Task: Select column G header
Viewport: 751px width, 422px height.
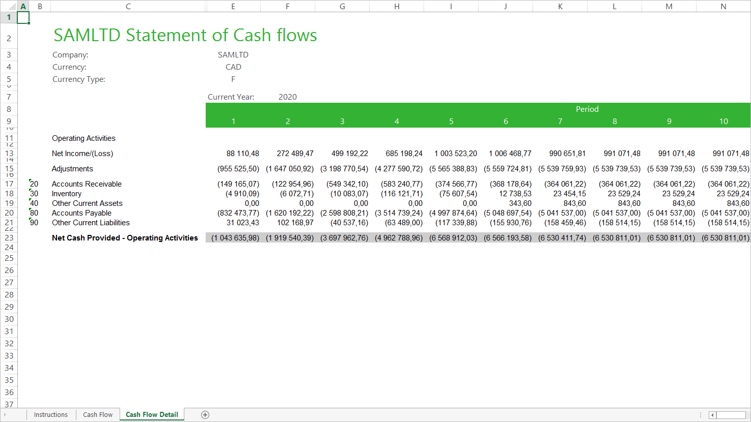Action: (x=342, y=6)
